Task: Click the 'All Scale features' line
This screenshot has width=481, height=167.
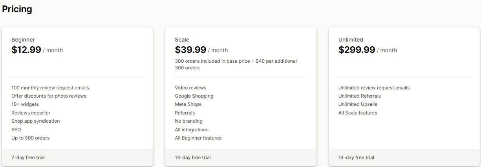Action: pyautogui.click(x=358, y=113)
